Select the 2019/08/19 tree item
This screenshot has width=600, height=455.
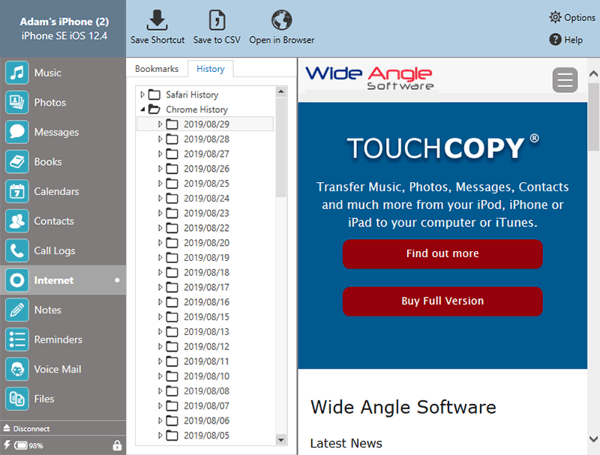coord(206,258)
